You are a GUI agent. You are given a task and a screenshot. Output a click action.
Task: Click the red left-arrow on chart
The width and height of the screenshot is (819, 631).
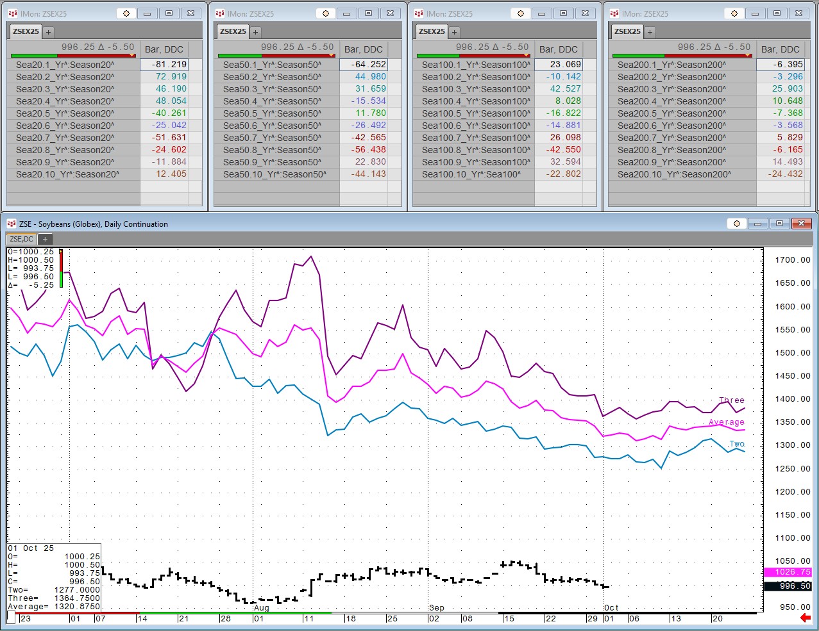coord(806,618)
